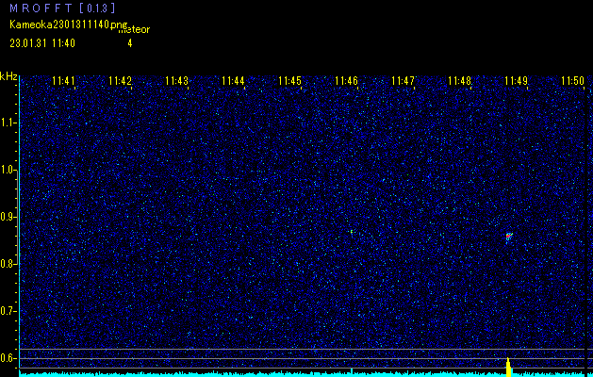Click the yellow "meteor" label
This screenshot has height=377, width=593.
[x=134, y=30]
